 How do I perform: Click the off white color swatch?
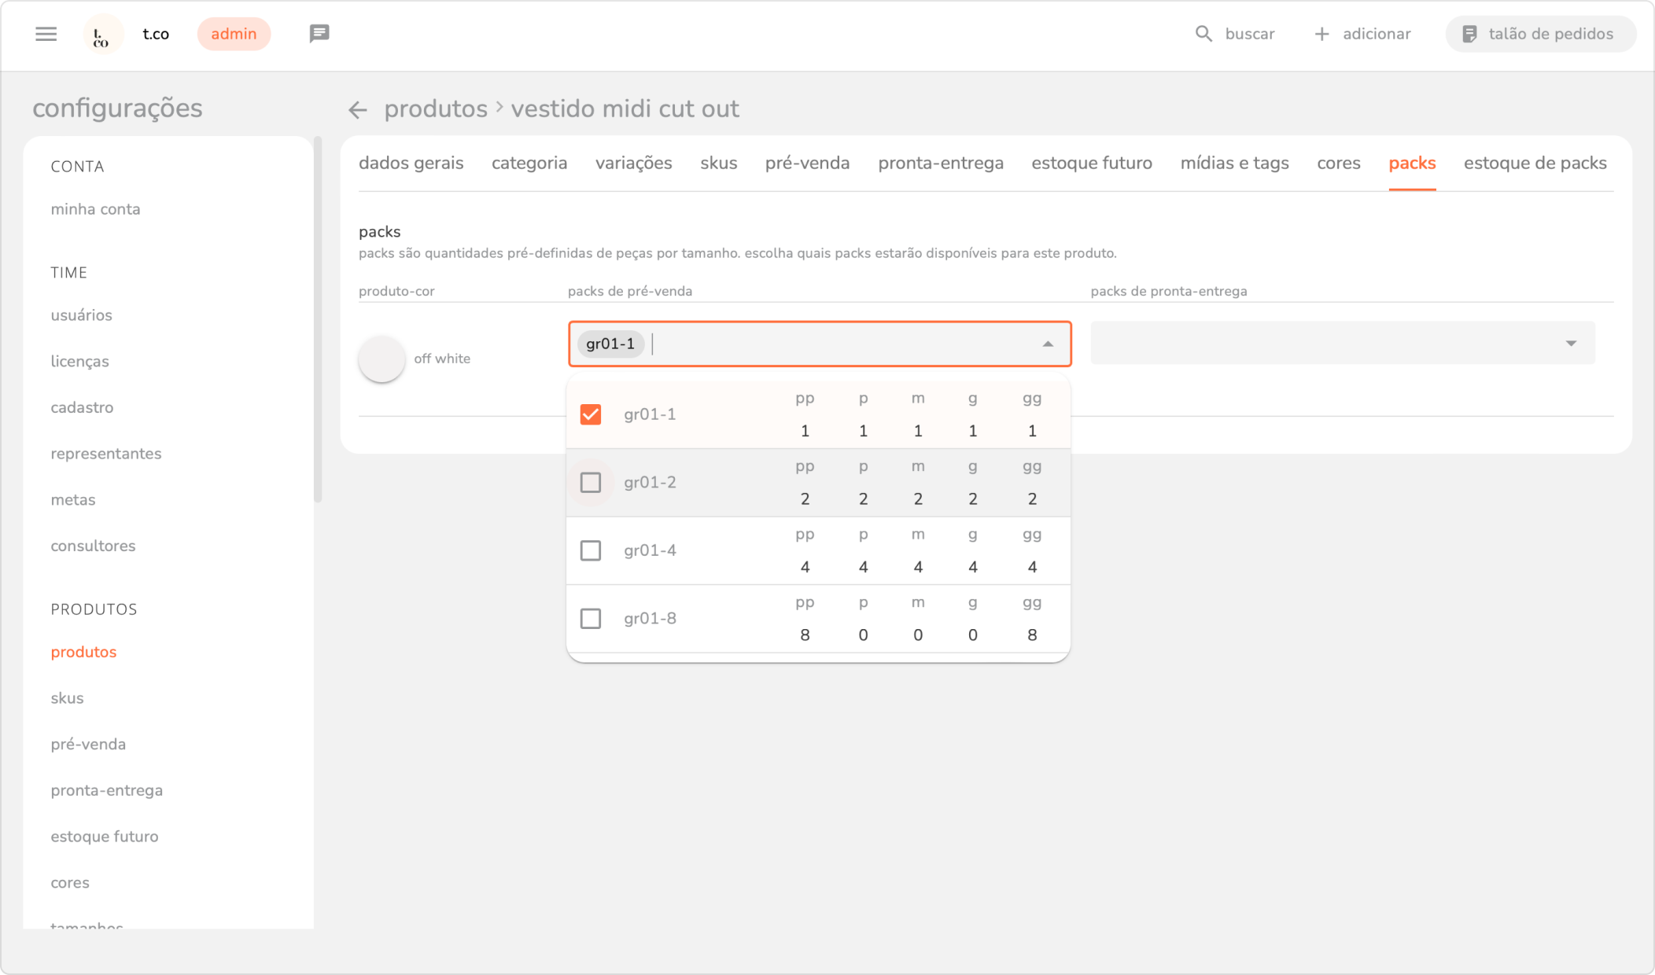381,359
